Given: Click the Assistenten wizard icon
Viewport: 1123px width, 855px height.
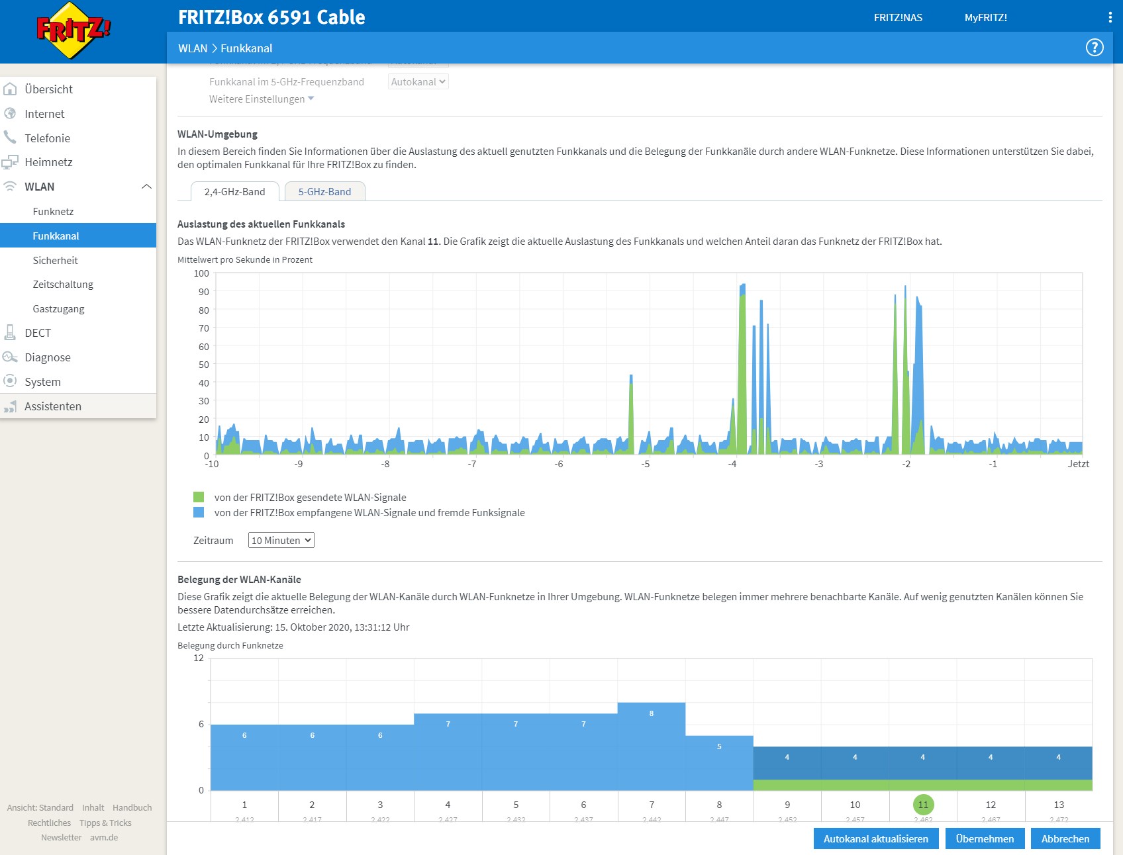Looking at the screenshot, I should [x=10, y=406].
